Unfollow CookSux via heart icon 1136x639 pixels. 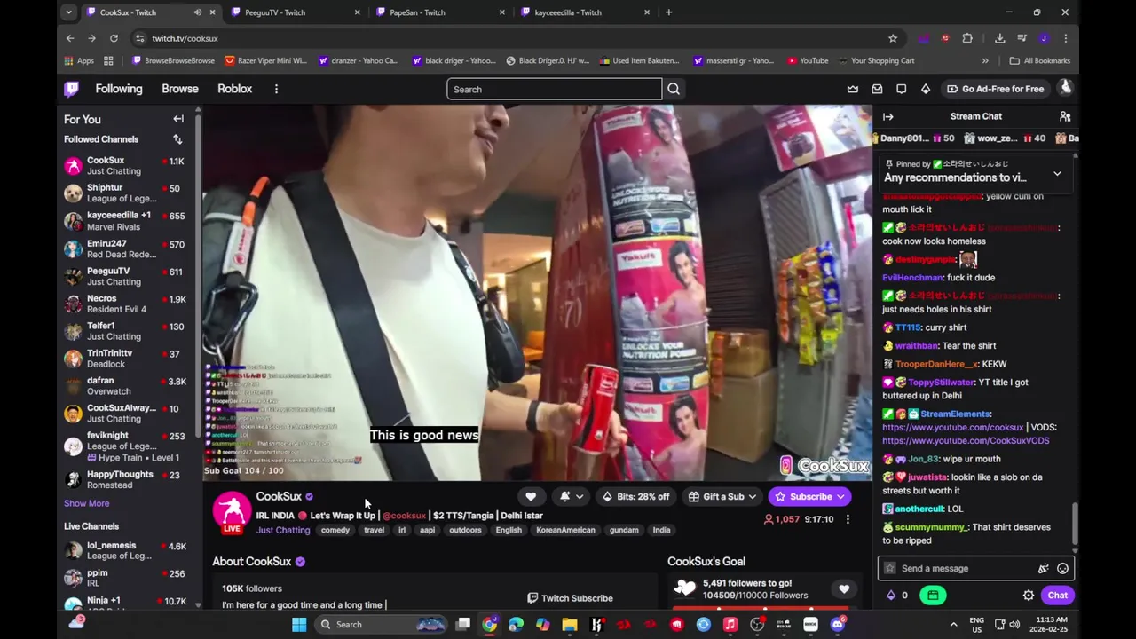(x=531, y=497)
